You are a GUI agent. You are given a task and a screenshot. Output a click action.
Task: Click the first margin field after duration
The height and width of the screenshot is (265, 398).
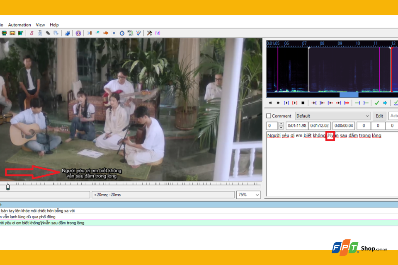(364, 125)
